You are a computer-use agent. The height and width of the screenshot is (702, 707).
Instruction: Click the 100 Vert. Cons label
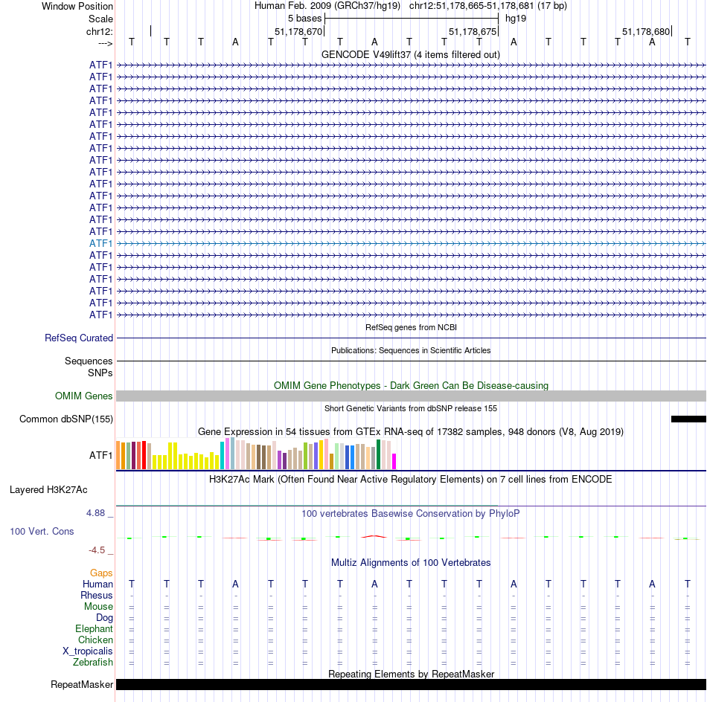pyautogui.click(x=42, y=532)
